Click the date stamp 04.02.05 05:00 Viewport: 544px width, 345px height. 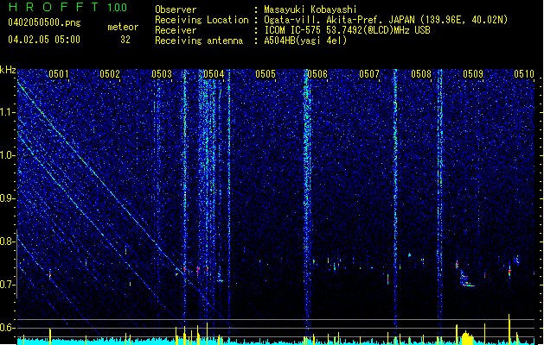(44, 40)
